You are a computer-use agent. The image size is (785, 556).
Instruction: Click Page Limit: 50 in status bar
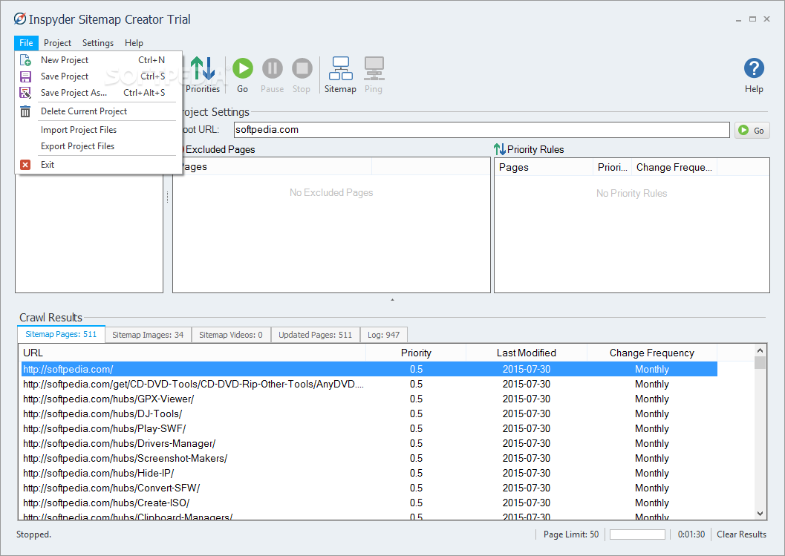pos(571,534)
